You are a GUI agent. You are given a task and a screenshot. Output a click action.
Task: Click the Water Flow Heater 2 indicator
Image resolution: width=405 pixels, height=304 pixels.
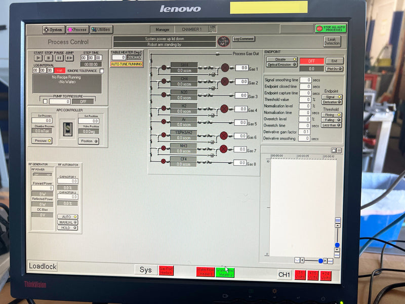tap(225, 273)
